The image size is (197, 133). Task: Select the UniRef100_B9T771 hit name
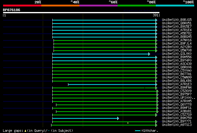click(177, 122)
